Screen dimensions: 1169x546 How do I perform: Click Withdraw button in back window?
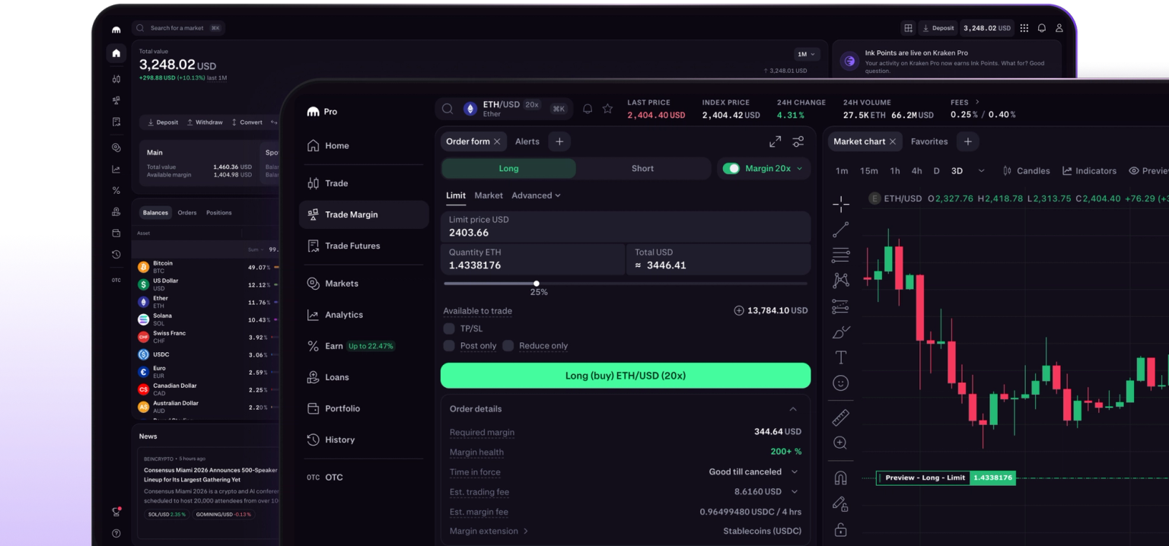coord(205,122)
